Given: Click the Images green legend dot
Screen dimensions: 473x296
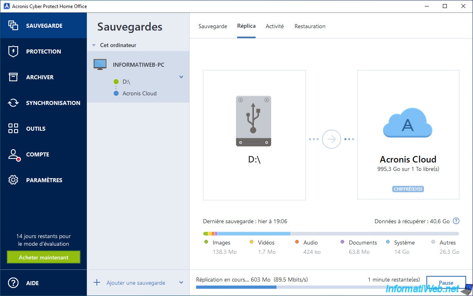Looking at the screenshot, I should tap(206, 242).
